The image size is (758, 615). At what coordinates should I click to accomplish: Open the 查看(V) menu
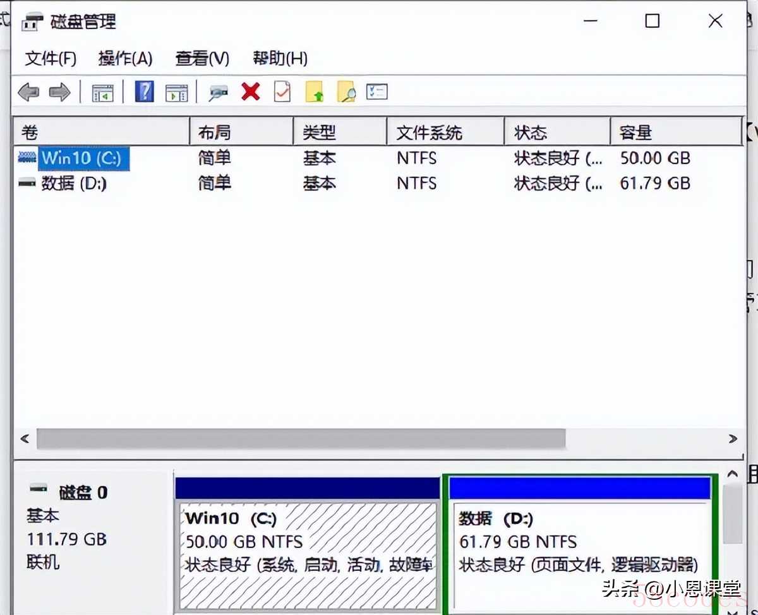202,59
